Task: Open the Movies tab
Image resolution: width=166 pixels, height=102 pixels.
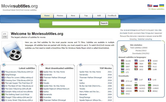Action: coord(60,16)
